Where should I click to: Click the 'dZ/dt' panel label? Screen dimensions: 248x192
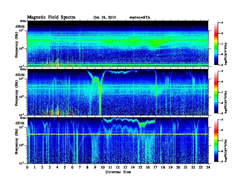(x=20, y=123)
